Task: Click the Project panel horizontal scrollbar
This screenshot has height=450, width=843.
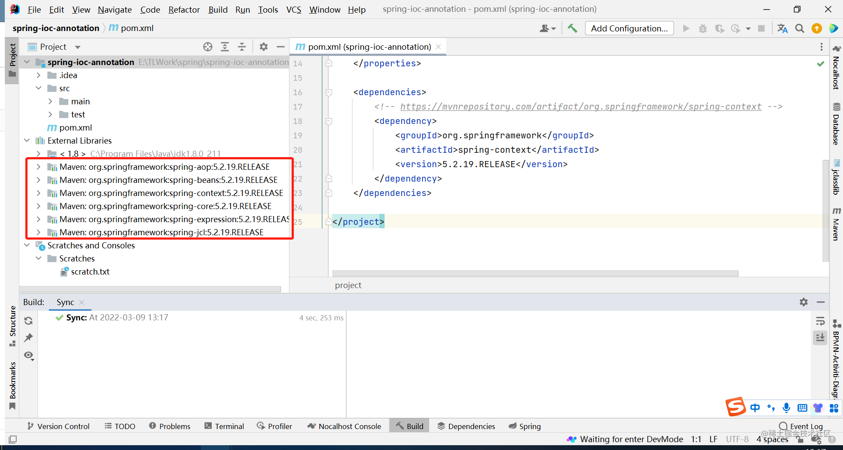Action: (x=150, y=289)
